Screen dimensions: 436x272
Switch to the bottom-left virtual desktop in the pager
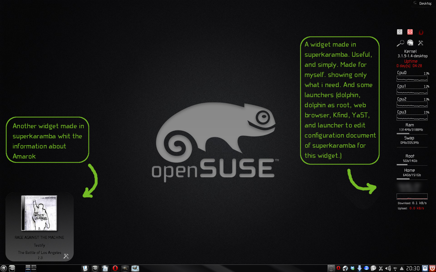[x=28, y=270]
